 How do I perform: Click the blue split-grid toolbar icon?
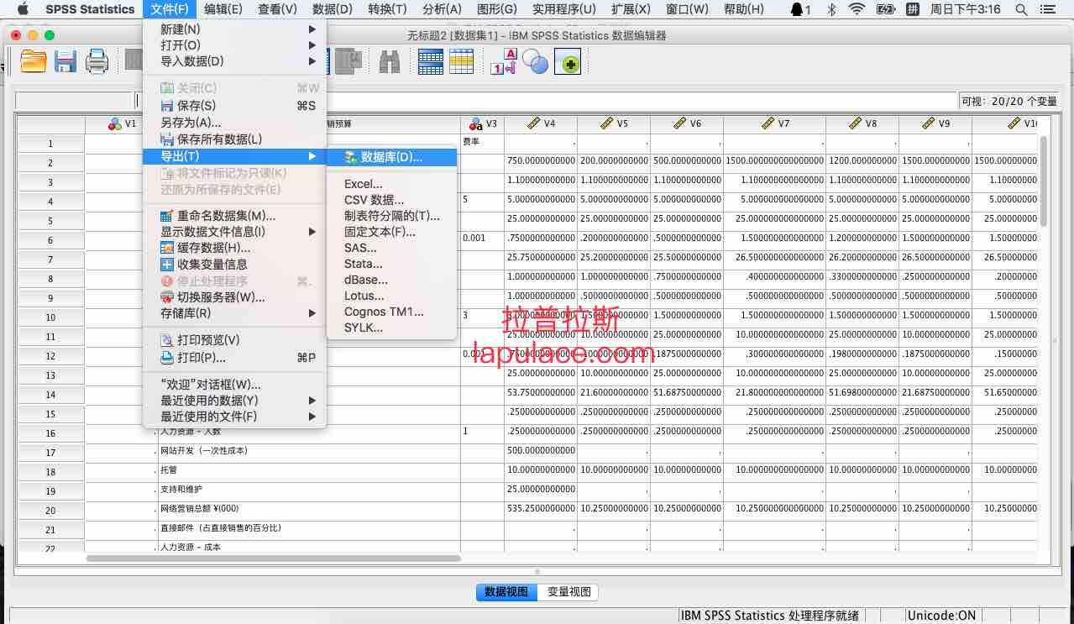(x=431, y=61)
